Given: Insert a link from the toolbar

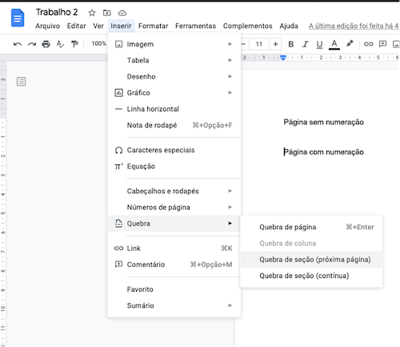Looking at the screenshot, I should pos(369,44).
